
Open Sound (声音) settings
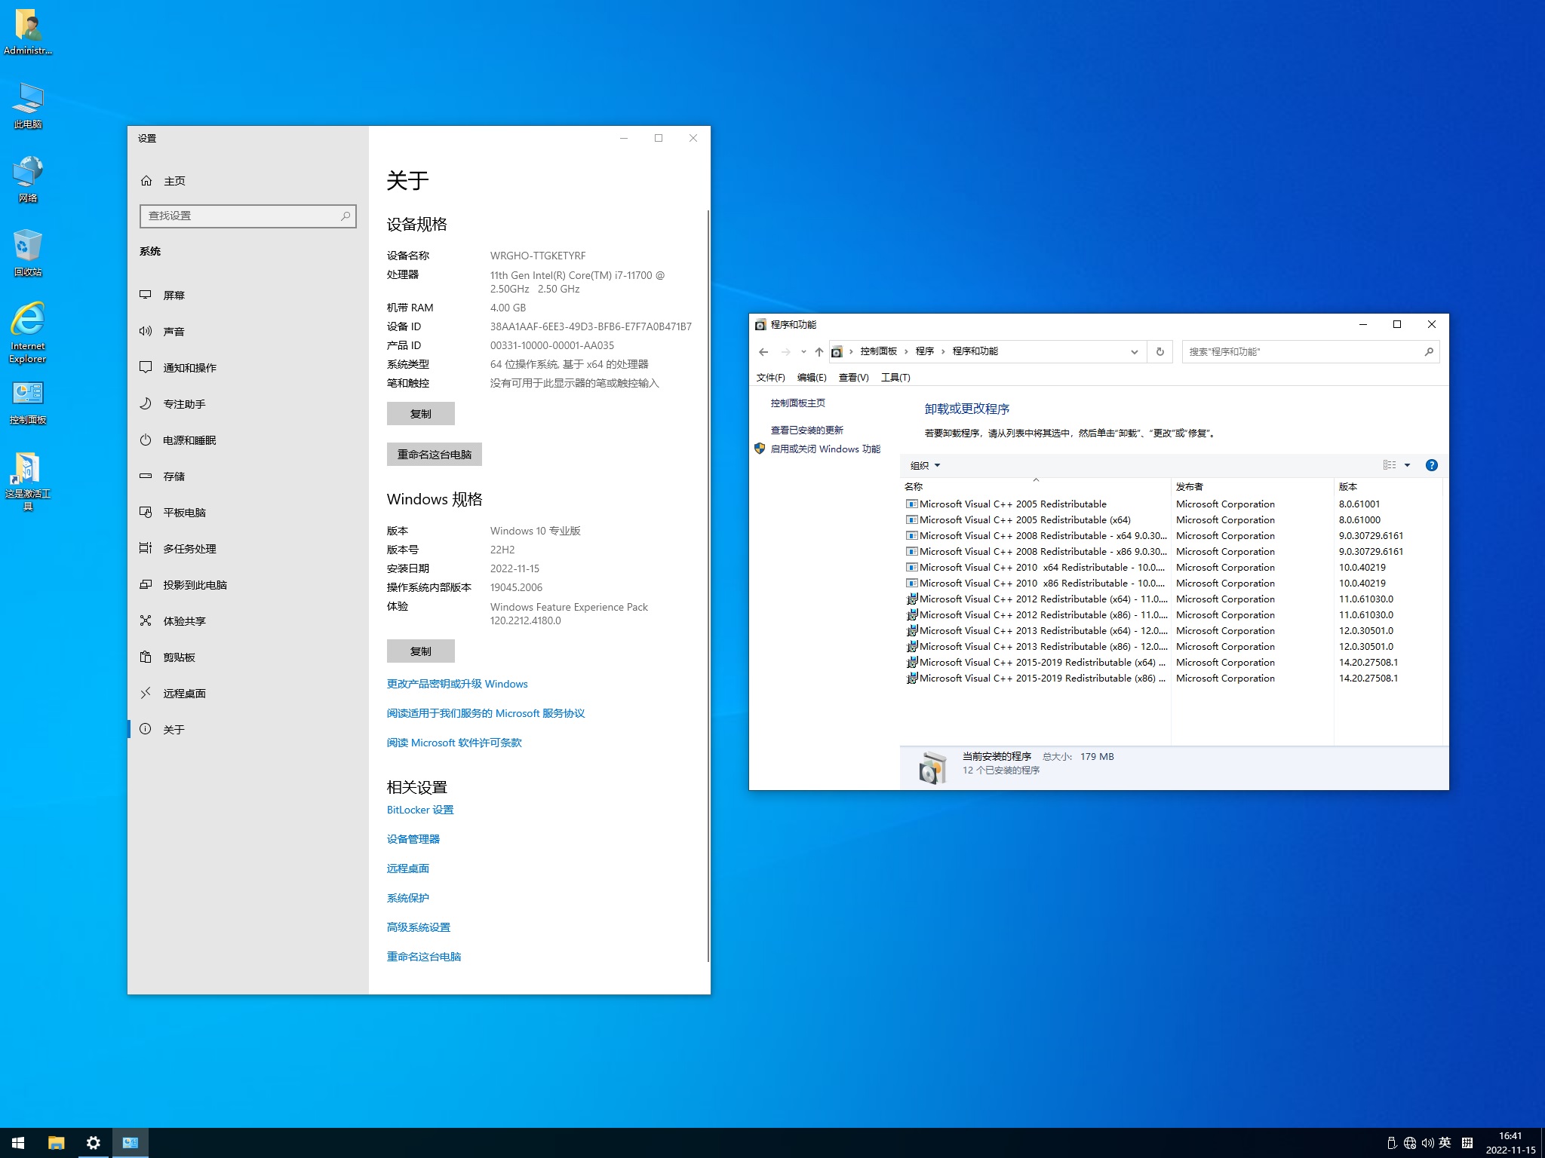coord(247,331)
